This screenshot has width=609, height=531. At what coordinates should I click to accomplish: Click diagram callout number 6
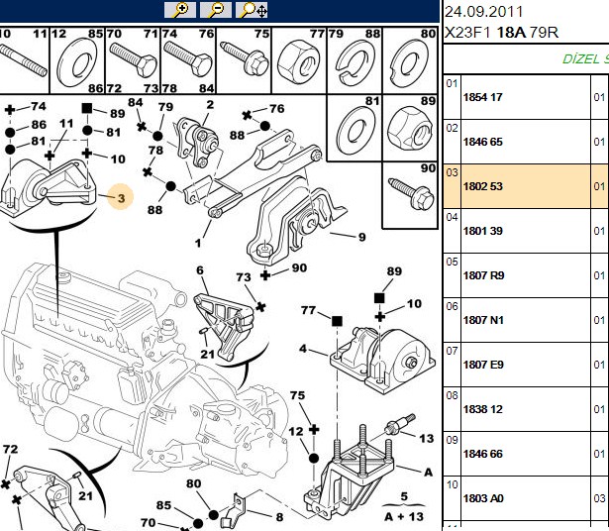pyautogui.click(x=200, y=270)
